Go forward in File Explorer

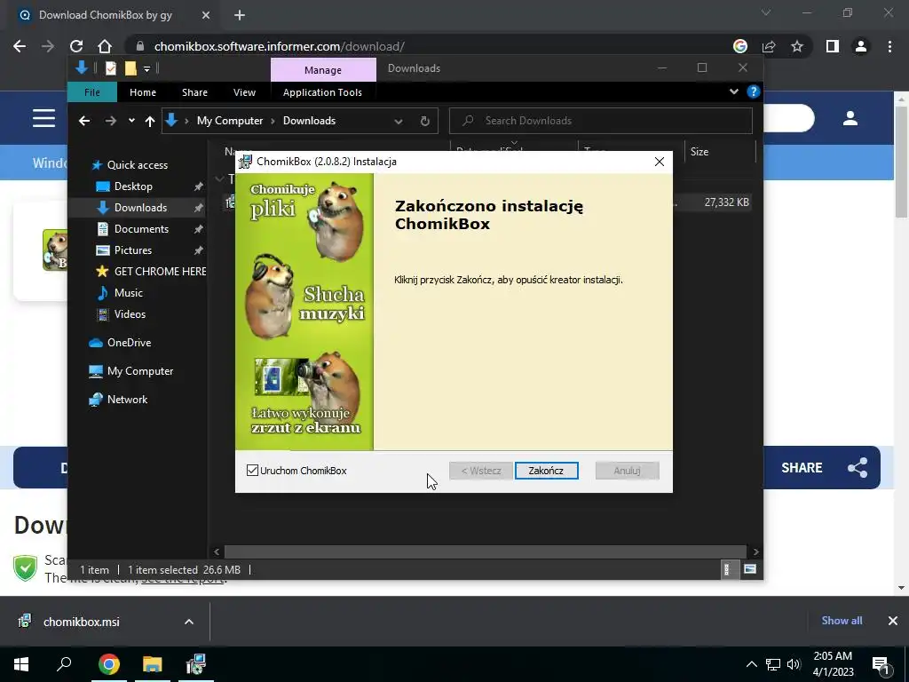(x=110, y=121)
